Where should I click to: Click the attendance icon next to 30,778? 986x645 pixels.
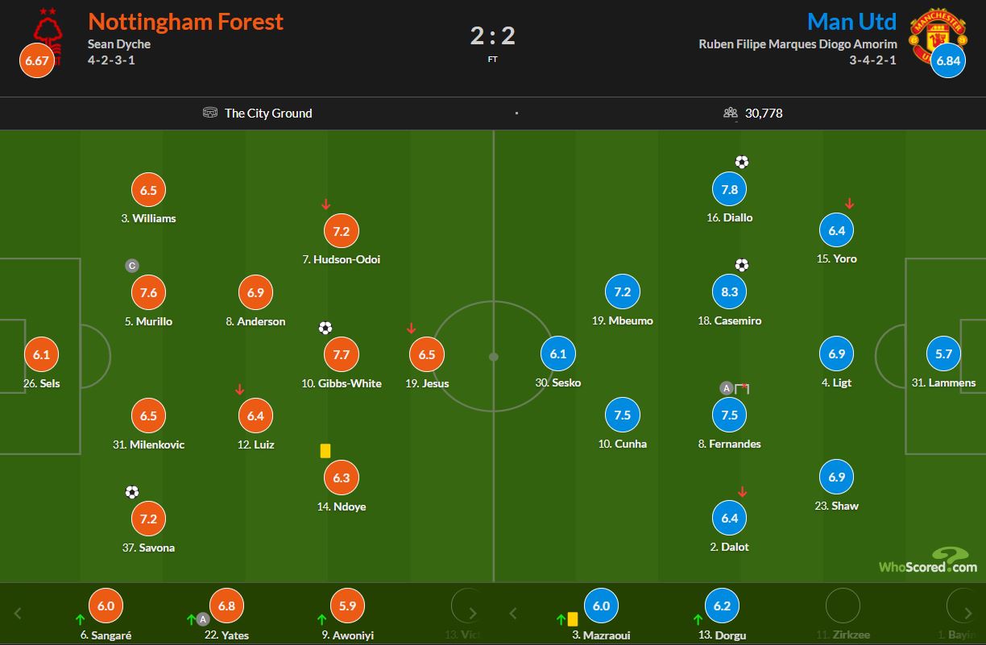coord(731,113)
